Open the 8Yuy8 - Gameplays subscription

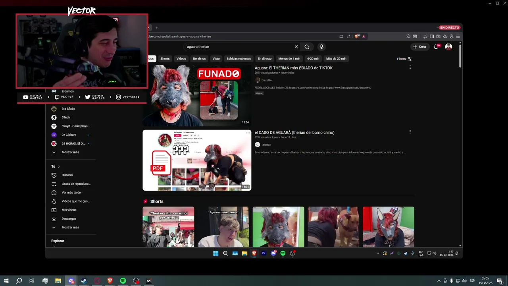pyautogui.click(x=71, y=126)
